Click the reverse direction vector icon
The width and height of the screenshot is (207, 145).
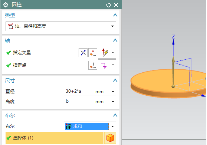(83, 53)
